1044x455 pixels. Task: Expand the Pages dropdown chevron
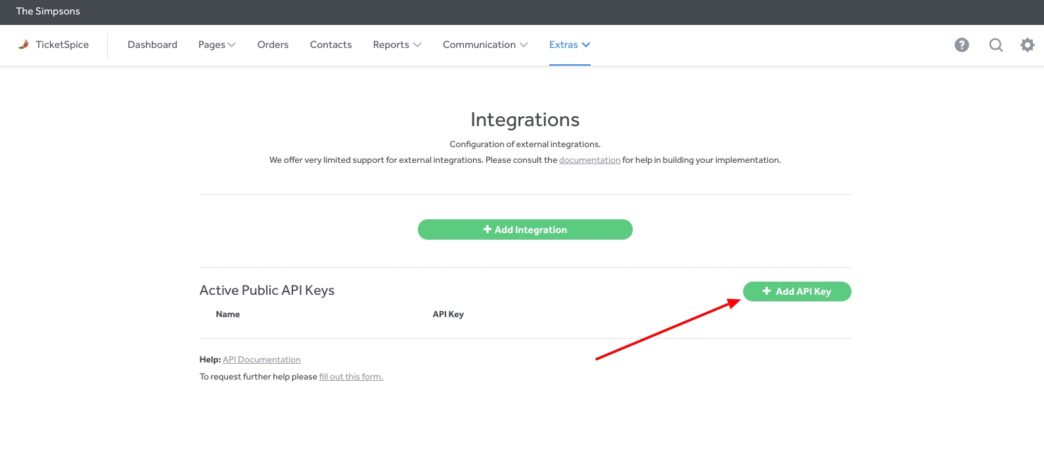point(232,45)
